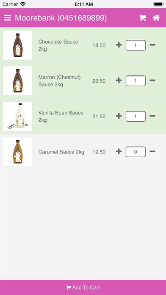
Task: Increase Chocolate Sauce quantity with plus
Action: (119, 45)
